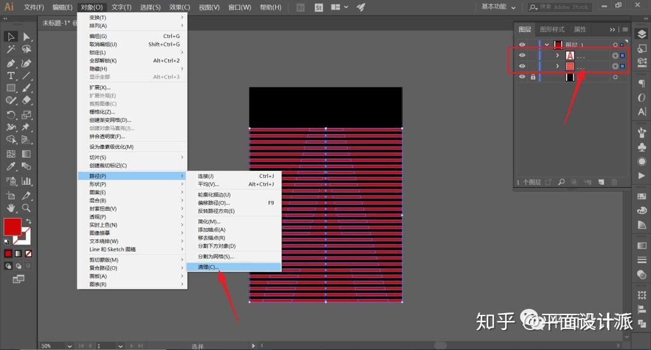Create a new layer in the Layers panel
The image size is (651, 350).
click(x=601, y=182)
